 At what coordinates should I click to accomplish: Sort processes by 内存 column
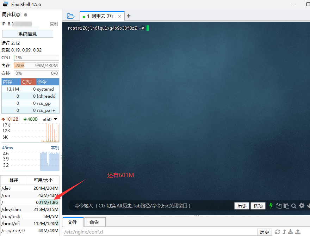(x=11, y=82)
